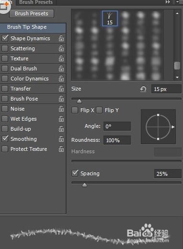Open Color Dynamics settings

point(30,79)
